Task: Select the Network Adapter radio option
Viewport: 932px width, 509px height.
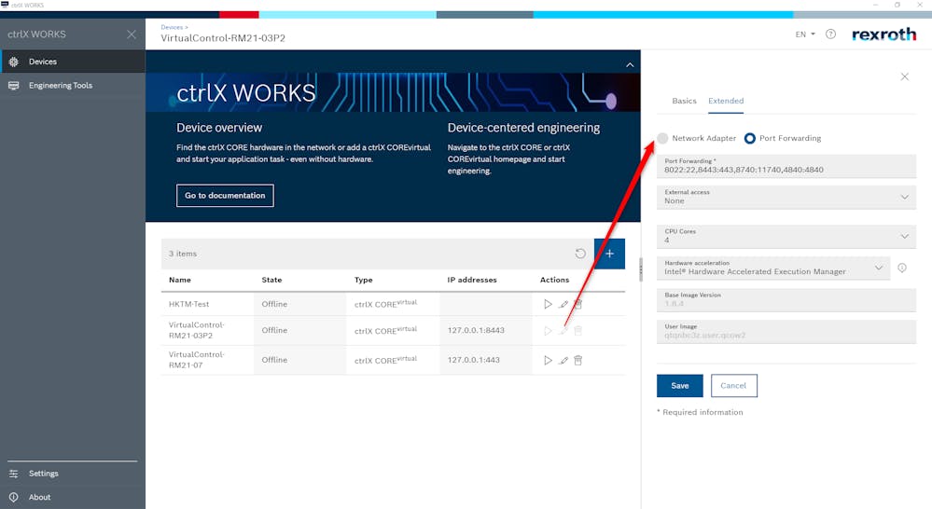Action: pos(662,138)
